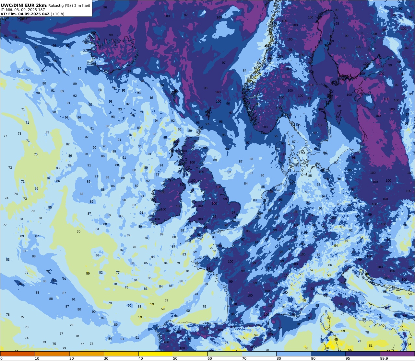Click the legend tick label 40
The height and width of the screenshot is (361, 415).
pyautogui.click(x=140, y=358)
